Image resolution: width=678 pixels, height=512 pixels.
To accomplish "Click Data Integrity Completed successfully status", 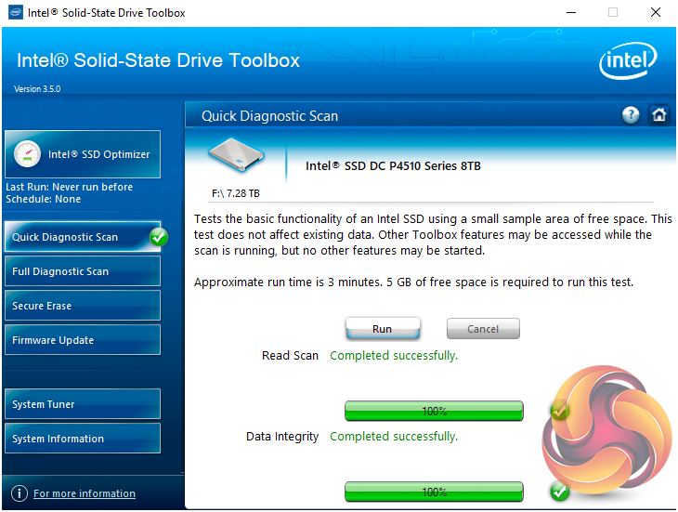I will click(394, 437).
